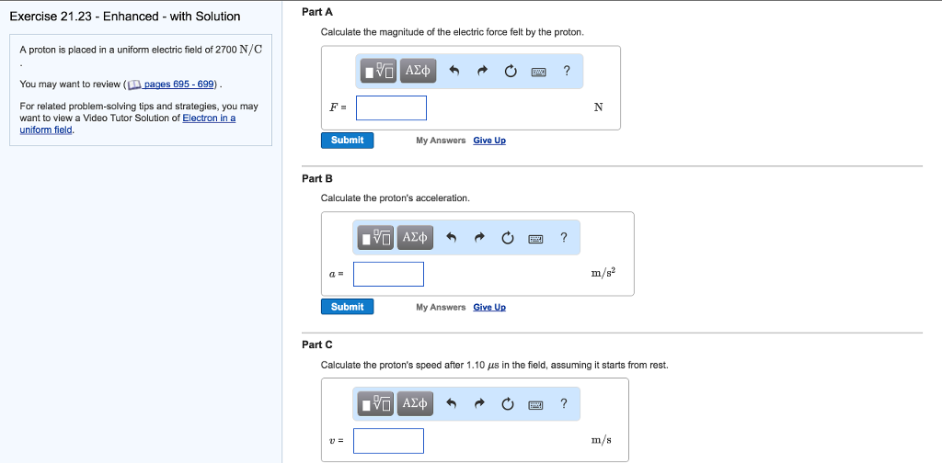The height and width of the screenshot is (463, 942).
Task: Click Give Up for Part A
Action: pyautogui.click(x=489, y=141)
